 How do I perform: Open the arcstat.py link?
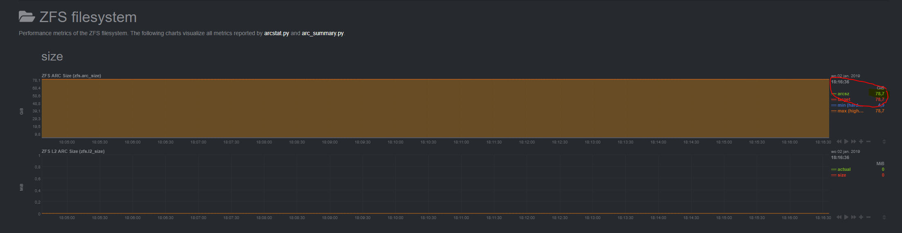click(x=276, y=34)
